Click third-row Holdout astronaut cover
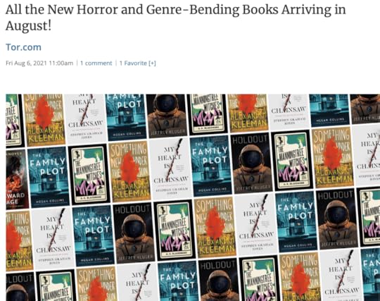Screen dimensions: 380x301 (134, 233)
